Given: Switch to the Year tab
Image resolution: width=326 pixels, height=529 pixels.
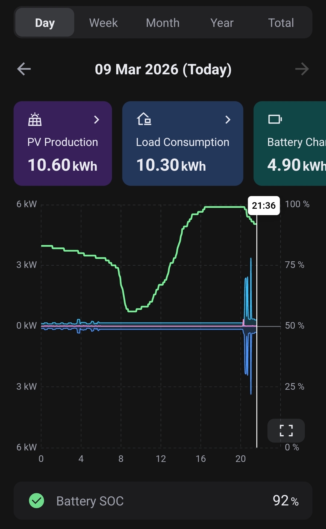Looking at the screenshot, I should [222, 23].
